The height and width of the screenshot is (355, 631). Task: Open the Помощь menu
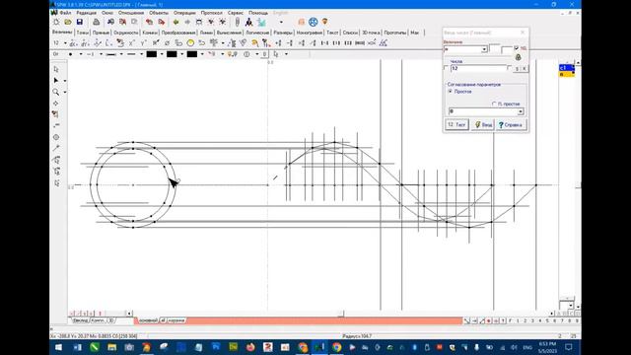coord(258,13)
